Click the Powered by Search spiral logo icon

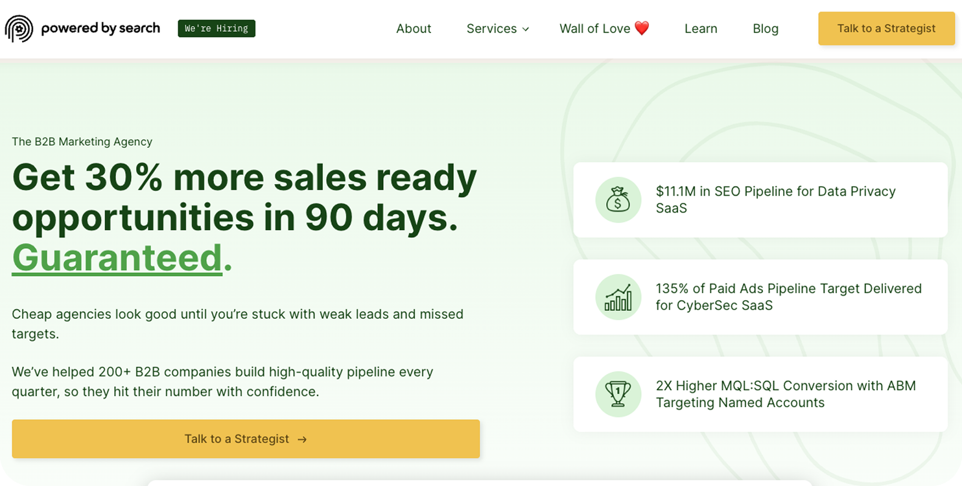pos(19,29)
